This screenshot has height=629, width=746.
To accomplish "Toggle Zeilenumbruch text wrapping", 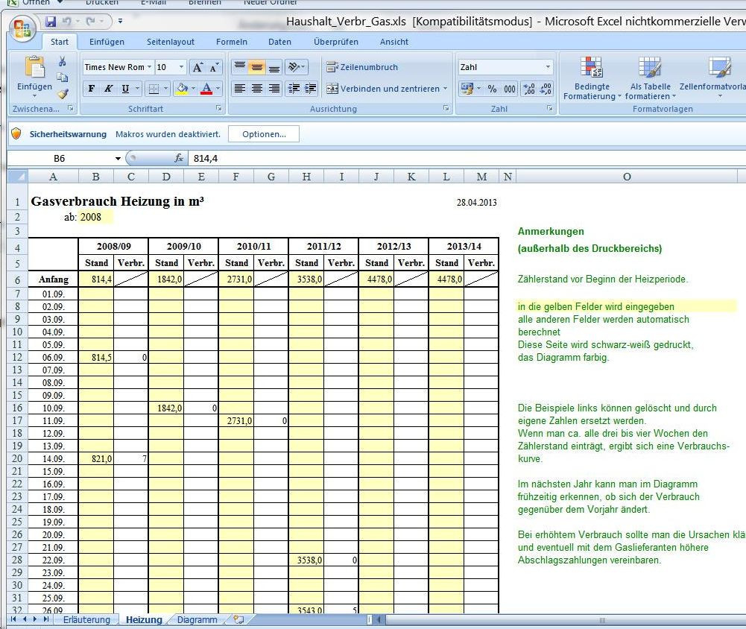I will (362, 67).
